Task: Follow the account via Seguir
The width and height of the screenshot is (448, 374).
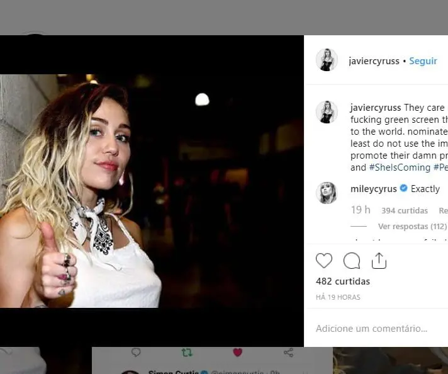Action: point(423,61)
